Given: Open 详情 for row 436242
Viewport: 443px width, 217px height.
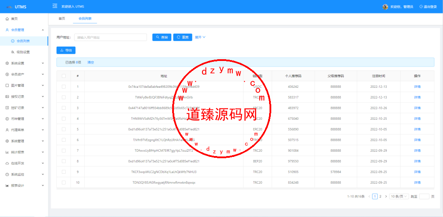Looking at the screenshot, I should (x=417, y=86).
